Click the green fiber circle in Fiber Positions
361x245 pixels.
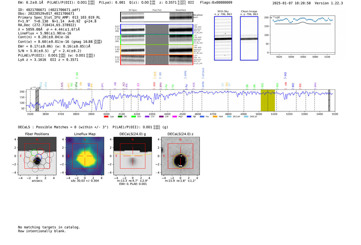(34, 152)
